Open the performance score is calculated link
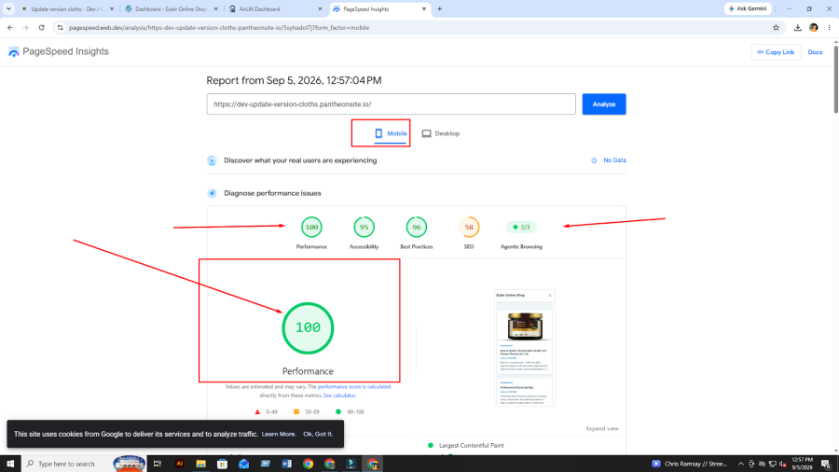This screenshot has width=839, height=472. [x=354, y=386]
